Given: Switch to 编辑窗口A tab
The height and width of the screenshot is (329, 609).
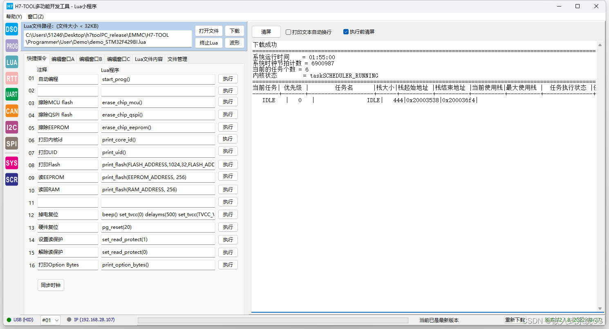Looking at the screenshot, I should coord(63,59).
